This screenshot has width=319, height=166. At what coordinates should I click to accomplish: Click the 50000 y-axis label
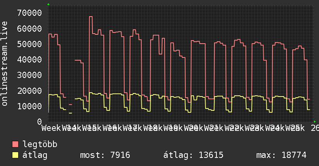[x=29, y=44]
